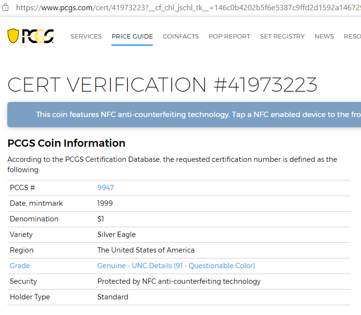
Task: Open the CoinFacts menu item
Action: click(x=180, y=37)
